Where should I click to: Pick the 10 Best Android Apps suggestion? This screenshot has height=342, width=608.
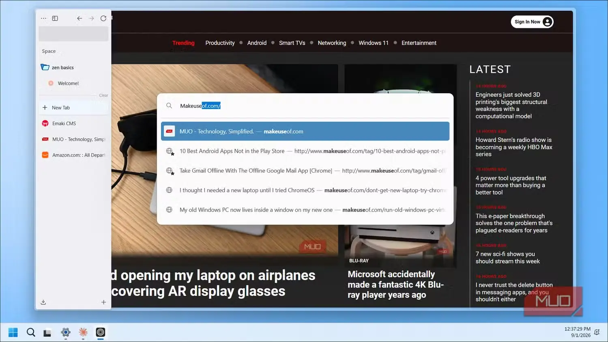305,151
